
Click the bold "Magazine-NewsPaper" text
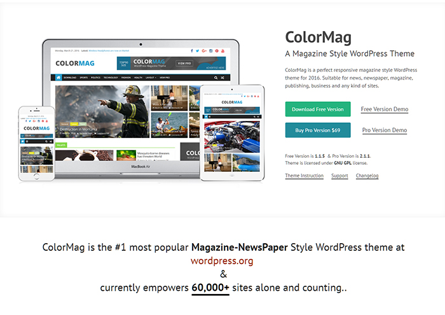coord(240,248)
